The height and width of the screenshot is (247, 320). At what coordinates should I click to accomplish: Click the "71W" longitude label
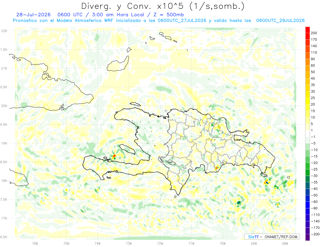tap(191, 243)
